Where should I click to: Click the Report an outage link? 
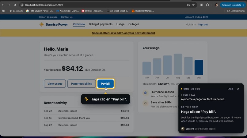pos(48,17)
